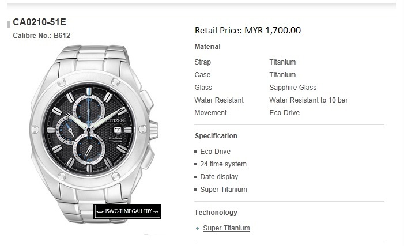The image size is (404, 246).
Task: Click Water Resistant to 10 bar value
Action: point(308,100)
